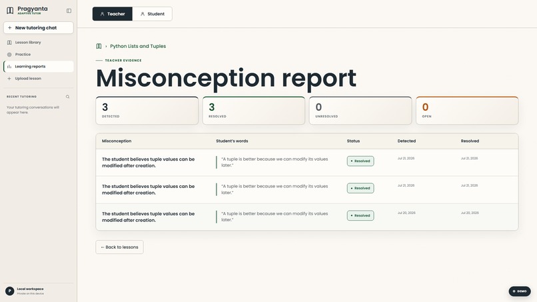Click the Local workspace label

(x=30, y=289)
